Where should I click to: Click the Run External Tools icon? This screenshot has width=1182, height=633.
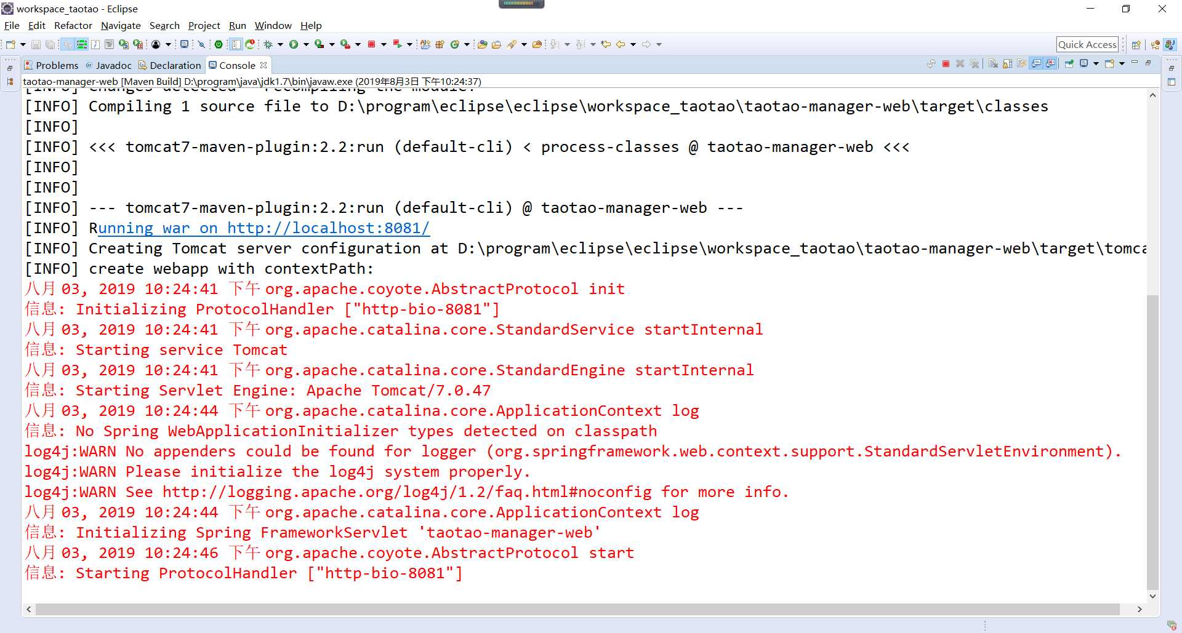pyautogui.click(x=345, y=44)
